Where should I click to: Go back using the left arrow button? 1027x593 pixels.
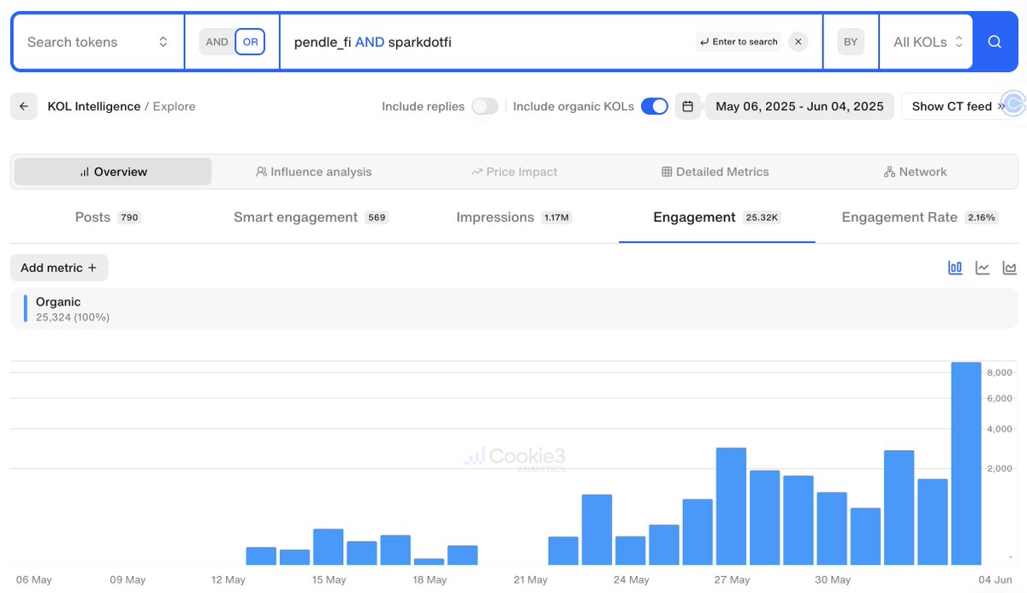coord(23,106)
